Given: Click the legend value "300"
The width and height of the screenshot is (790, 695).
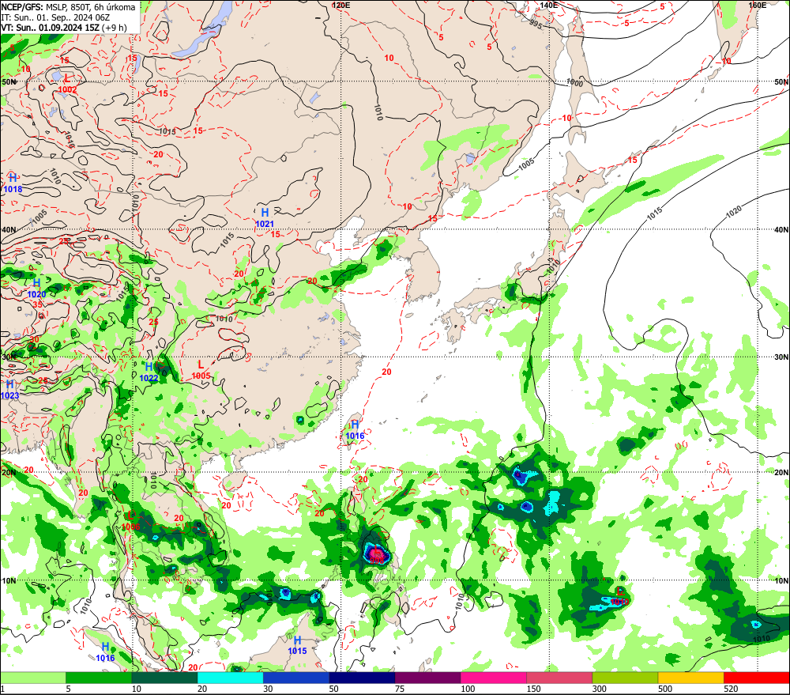Looking at the screenshot, I should [x=599, y=689].
